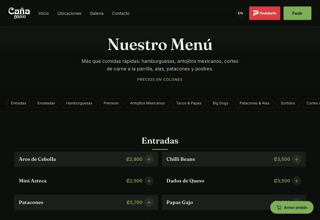Select the Surtidos category pill
320x220 pixels.
coord(288,103)
